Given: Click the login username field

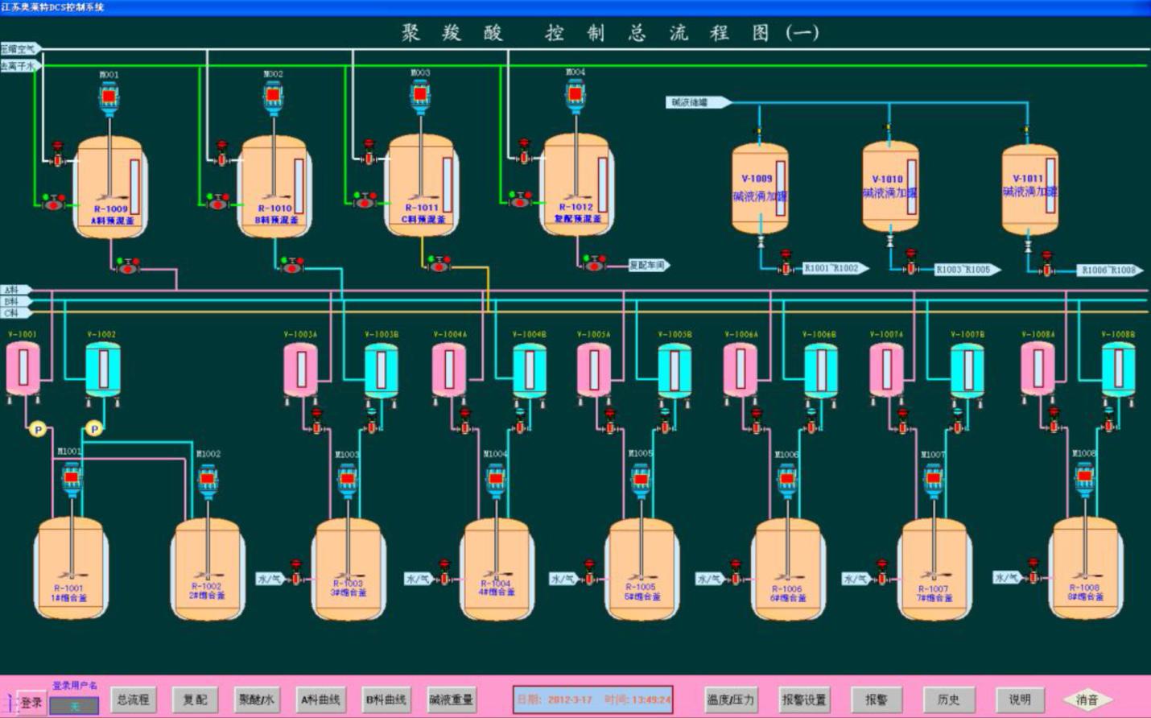Looking at the screenshot, I should point(74,706).
